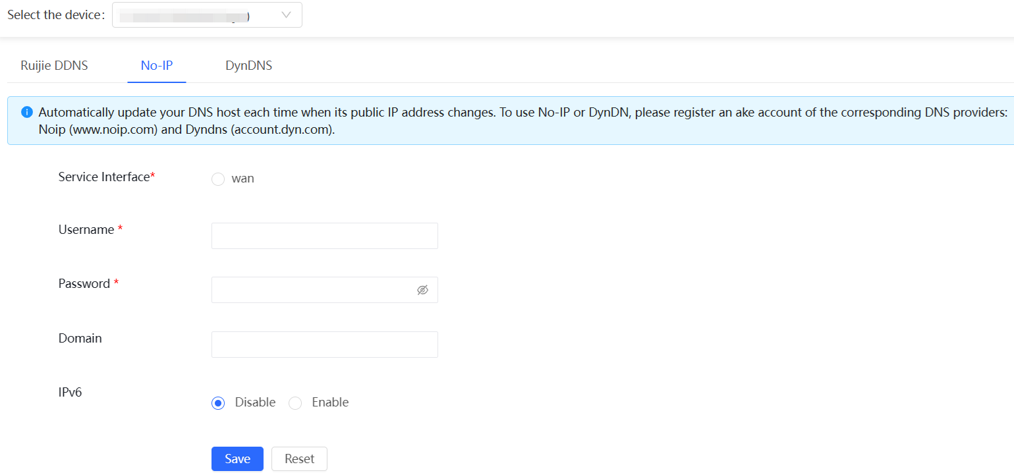Screen dimensions: 1014x475
Task: Open the DynDNS tab
Action: pyautogui.click(x=248, y=66)
